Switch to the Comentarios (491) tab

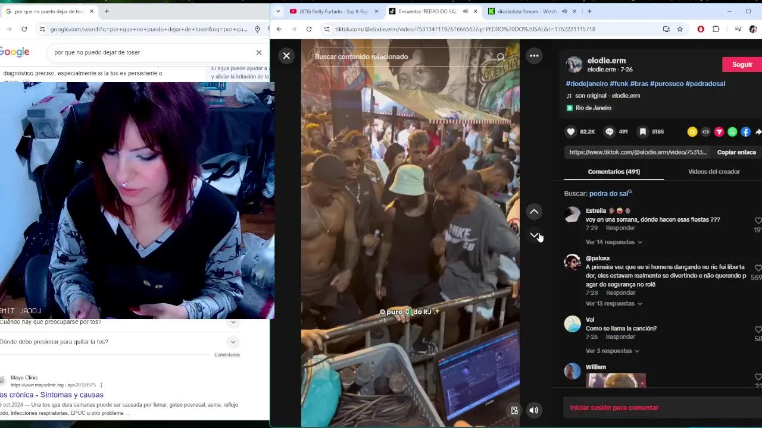point(614,172)
